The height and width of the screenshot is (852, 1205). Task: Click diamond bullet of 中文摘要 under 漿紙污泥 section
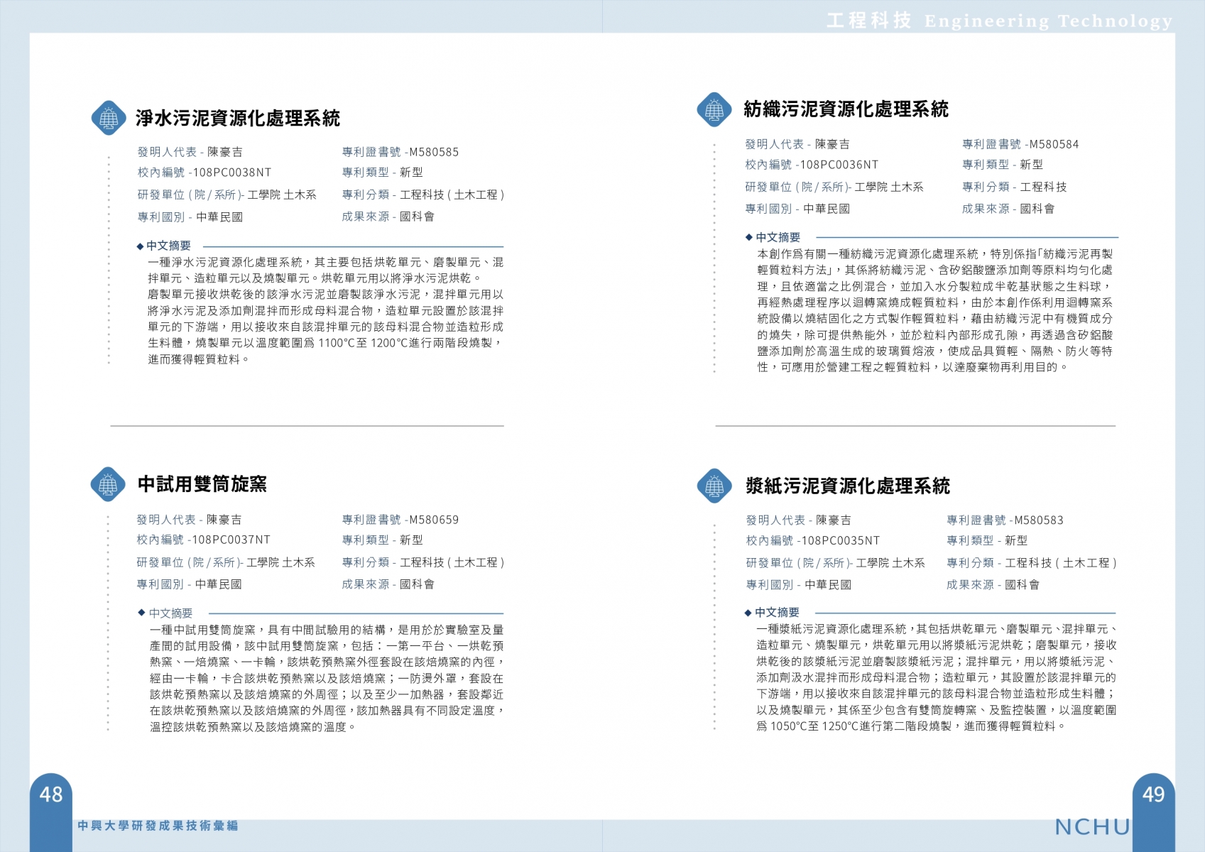click(748, 613)
